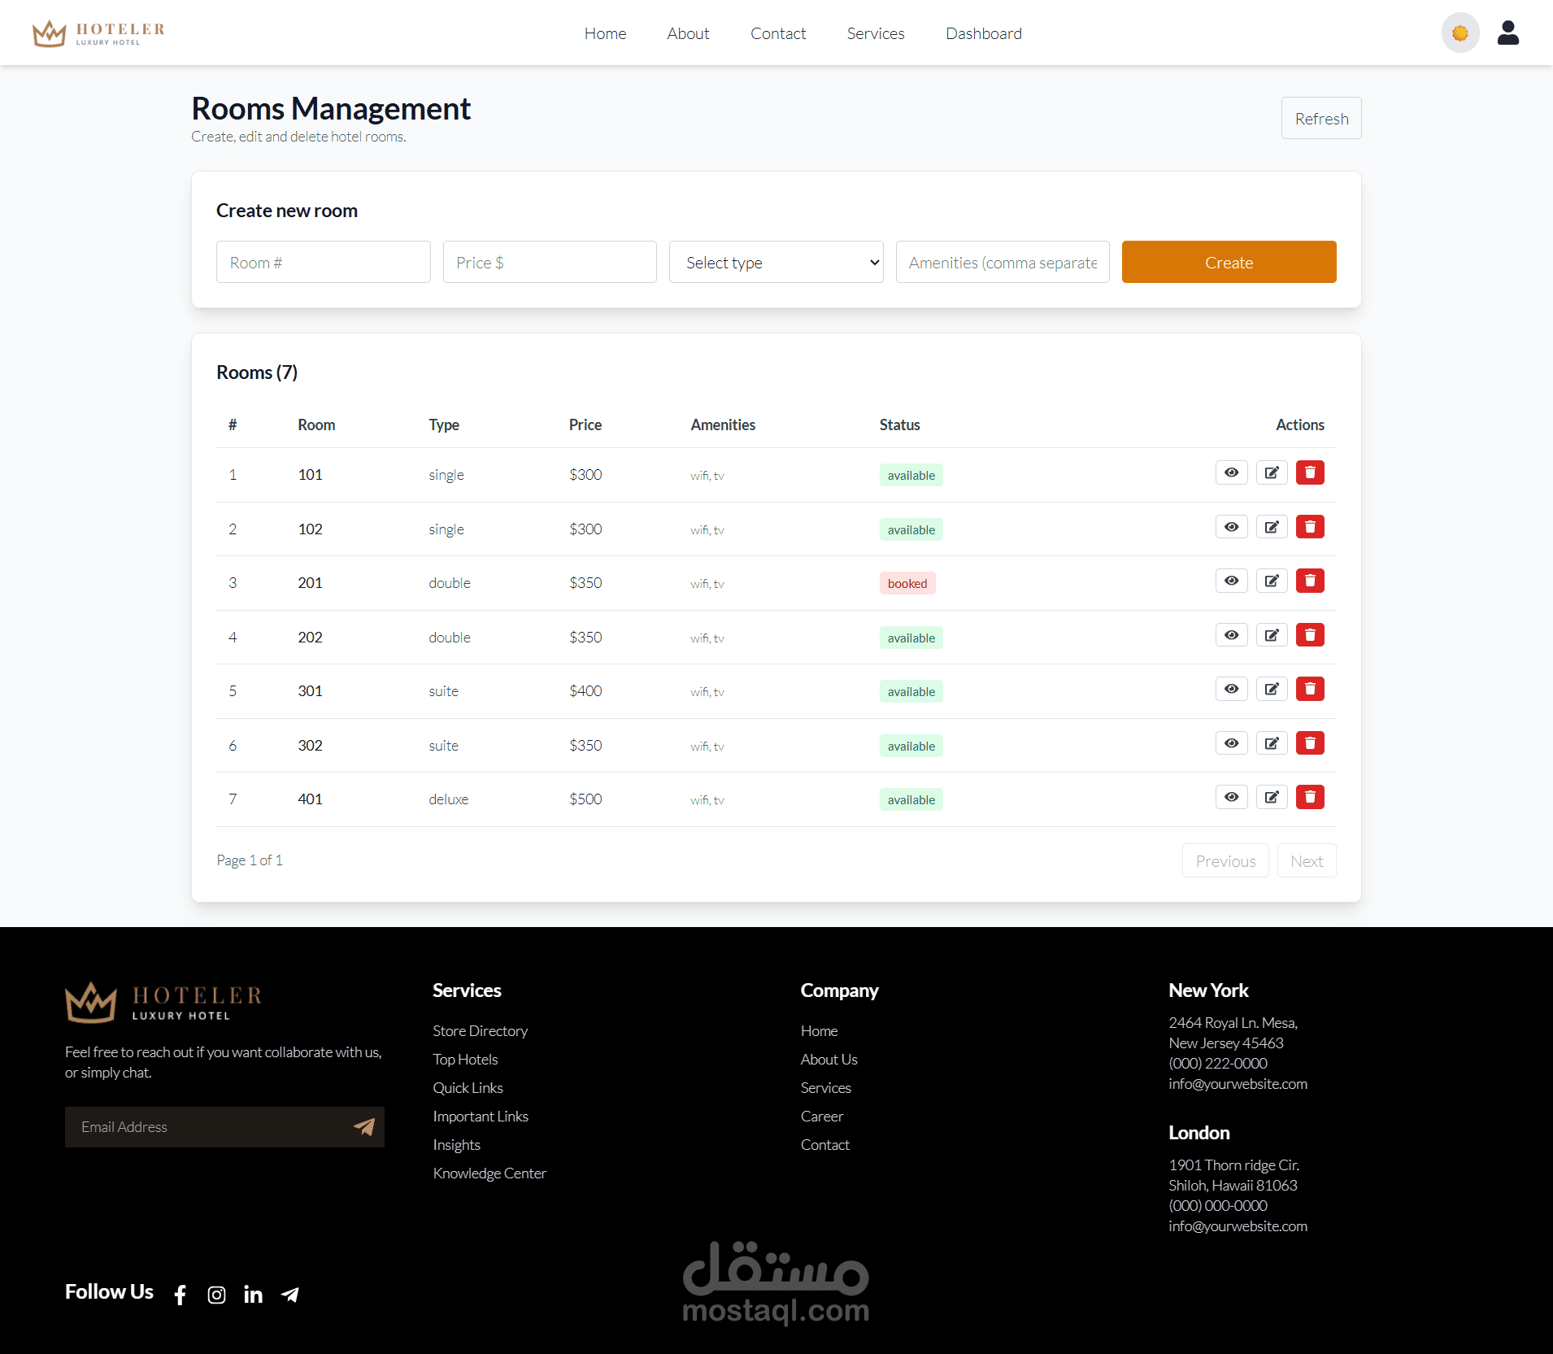Delete room 101
Screen dimensions: 1553x1354
(1310, 472)
